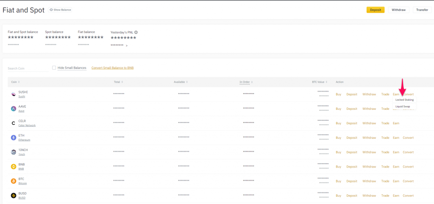Open Earn options for CELR

396,123
